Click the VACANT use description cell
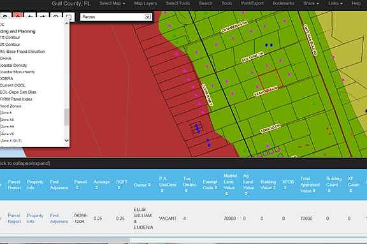 168,219
